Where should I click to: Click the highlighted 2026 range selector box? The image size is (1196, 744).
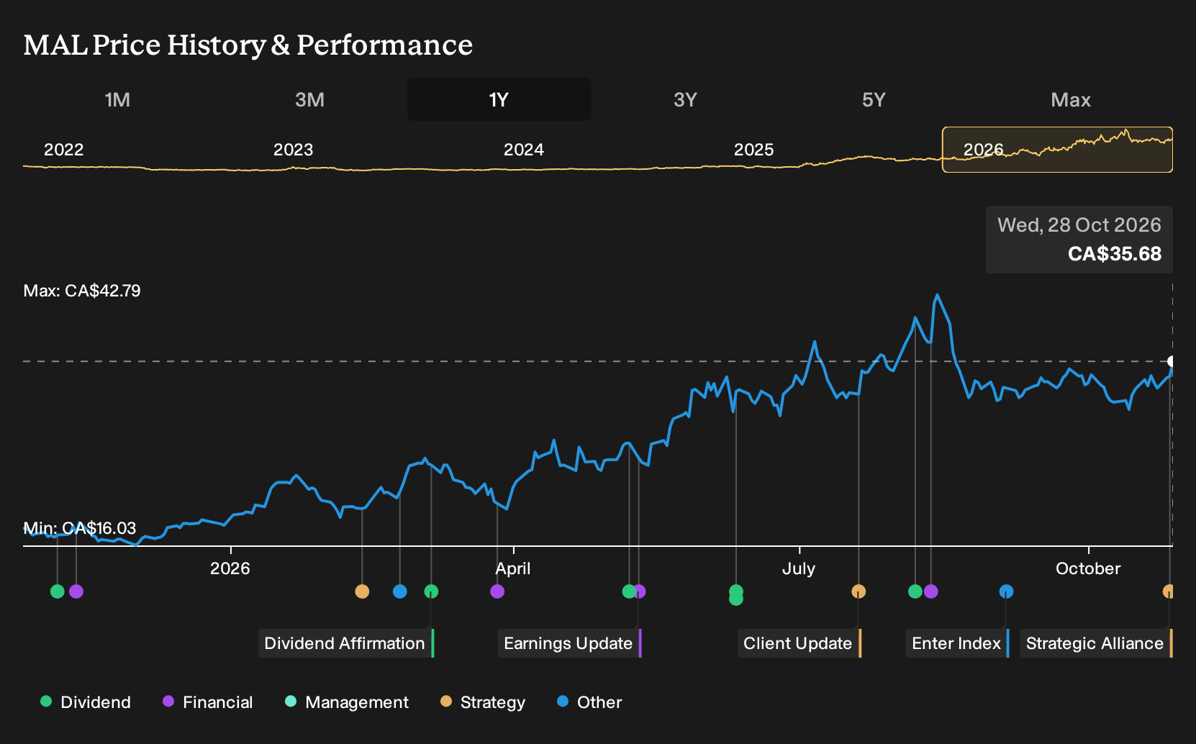[1057, 150]
